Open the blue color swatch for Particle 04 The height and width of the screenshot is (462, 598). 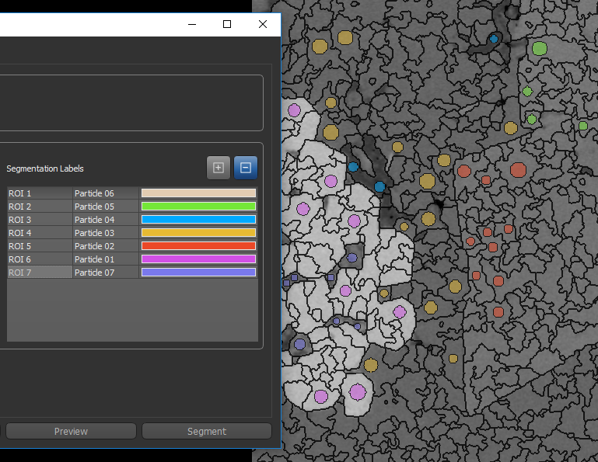pyautogui.click(x=198, y=220)
